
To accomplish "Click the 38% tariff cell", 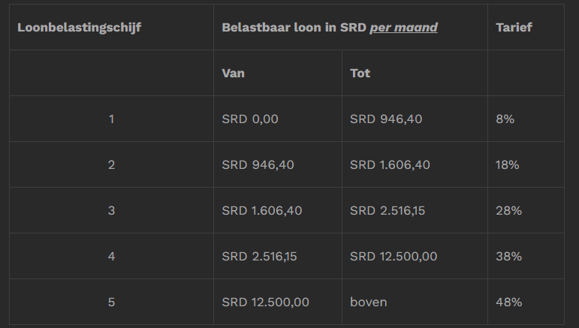I will click(x=508, y=256).
